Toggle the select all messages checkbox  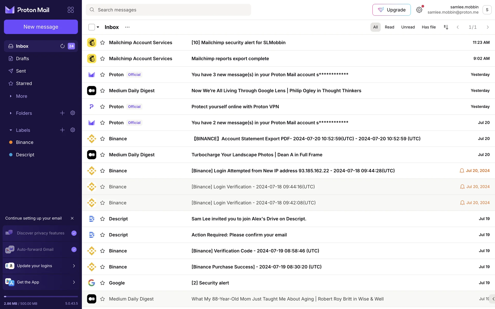[92, 27]
